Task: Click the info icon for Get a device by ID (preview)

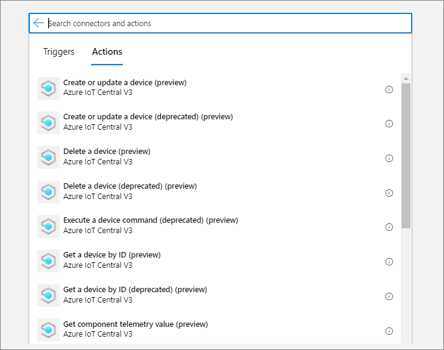Action: coord(389,262)
